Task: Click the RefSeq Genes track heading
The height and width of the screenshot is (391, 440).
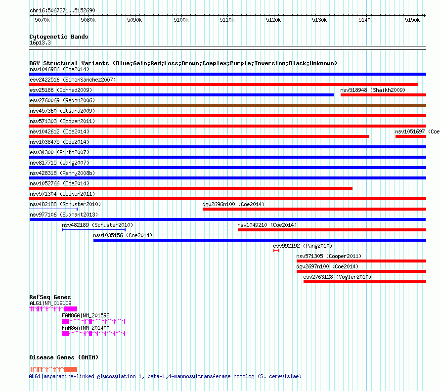Action: [50, 297]
